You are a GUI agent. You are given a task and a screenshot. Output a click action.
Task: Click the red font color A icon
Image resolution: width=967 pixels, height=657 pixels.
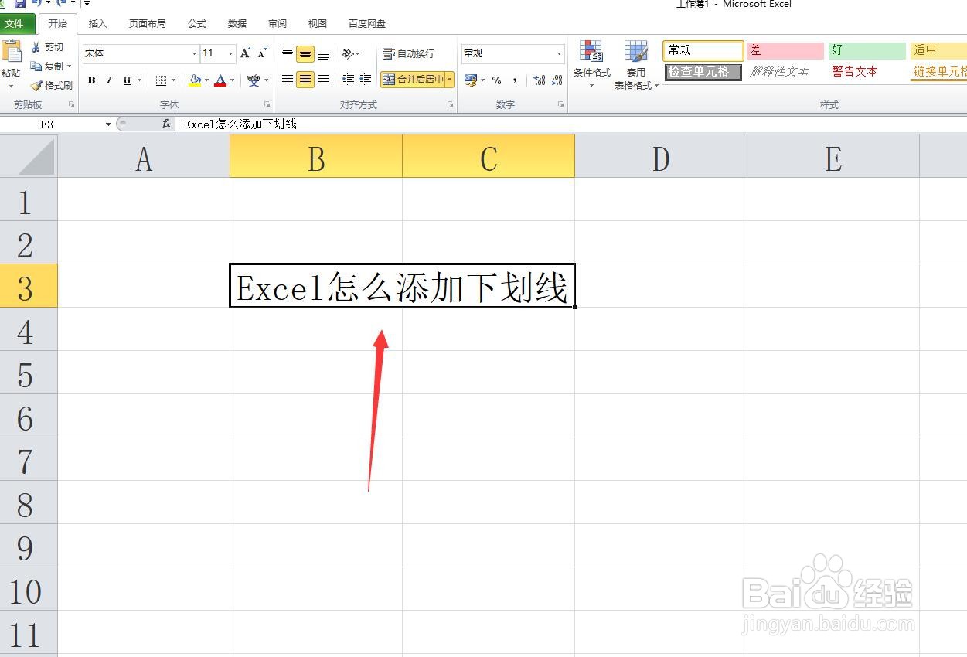click(221, 80)
